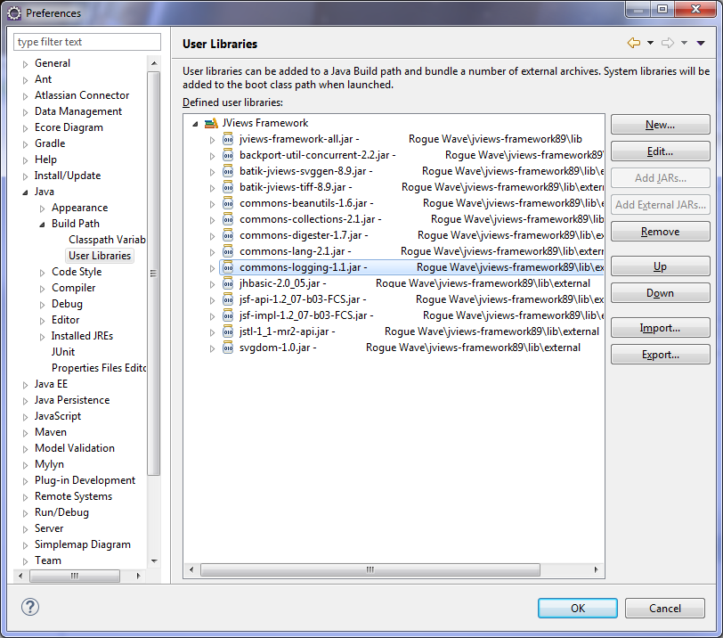Open the preferences view menu dropdown arrow
This screenshot has height=638, width=723.
[701, 43]
